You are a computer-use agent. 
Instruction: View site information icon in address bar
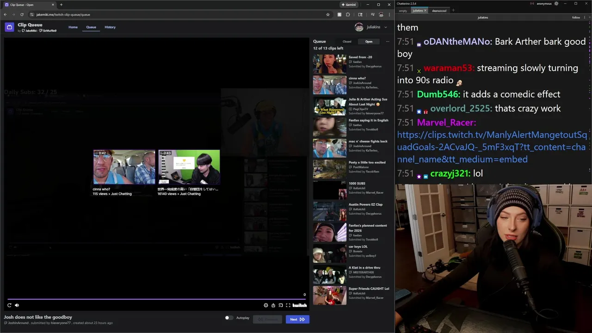(x=32, y=14)
